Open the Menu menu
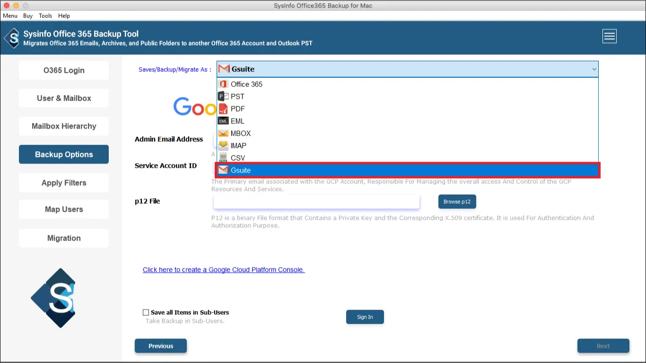Image resolution: width=646 pixels, height=363 pixels. [x=10, y=16]
